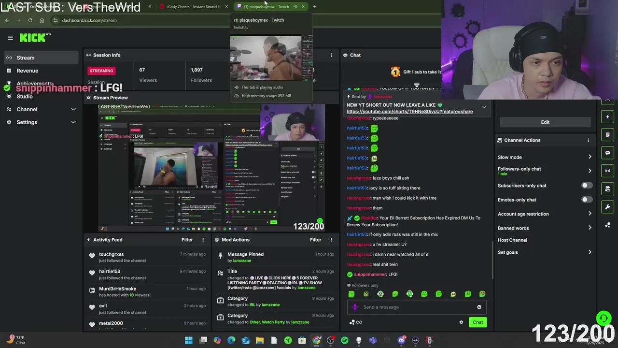Open Channel Actions three-dot options
Viewport: 618px width, 348px height.
(588, 140)
